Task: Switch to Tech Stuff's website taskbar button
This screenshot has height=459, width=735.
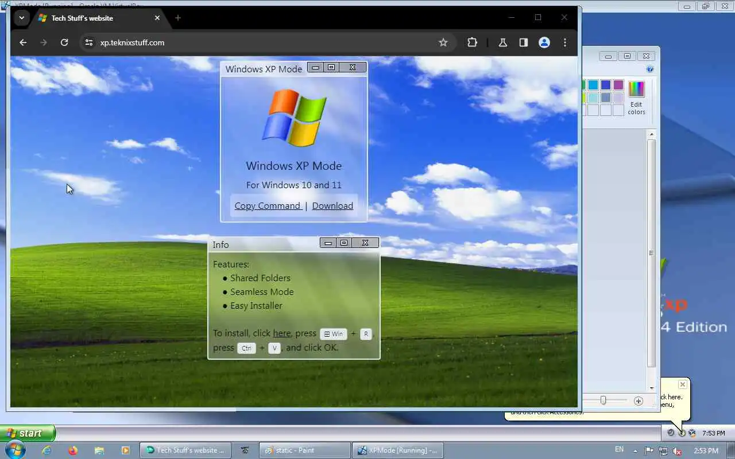Action: (x=185, y=450)
